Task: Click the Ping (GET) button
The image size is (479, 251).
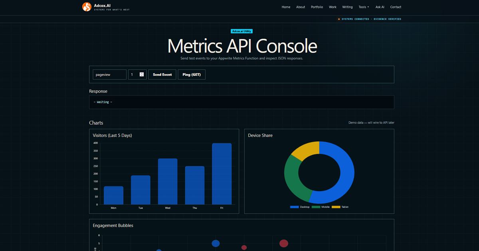Action: 192,75
